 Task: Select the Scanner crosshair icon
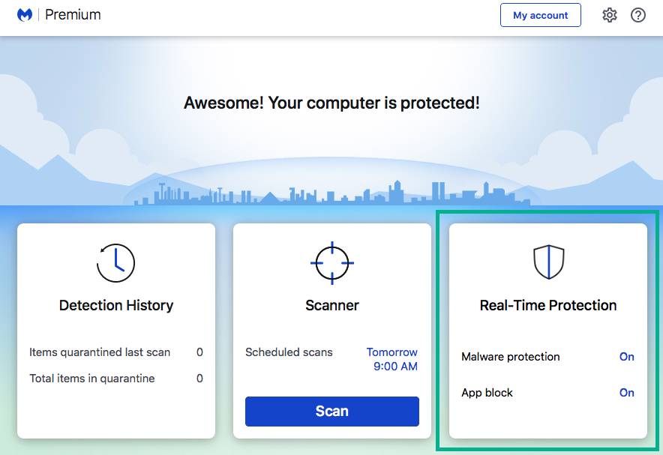(x=331, y=263)
